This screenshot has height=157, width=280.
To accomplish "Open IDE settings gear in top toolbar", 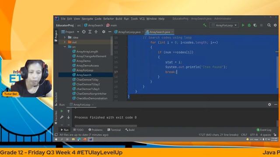I will coord(275,25).
